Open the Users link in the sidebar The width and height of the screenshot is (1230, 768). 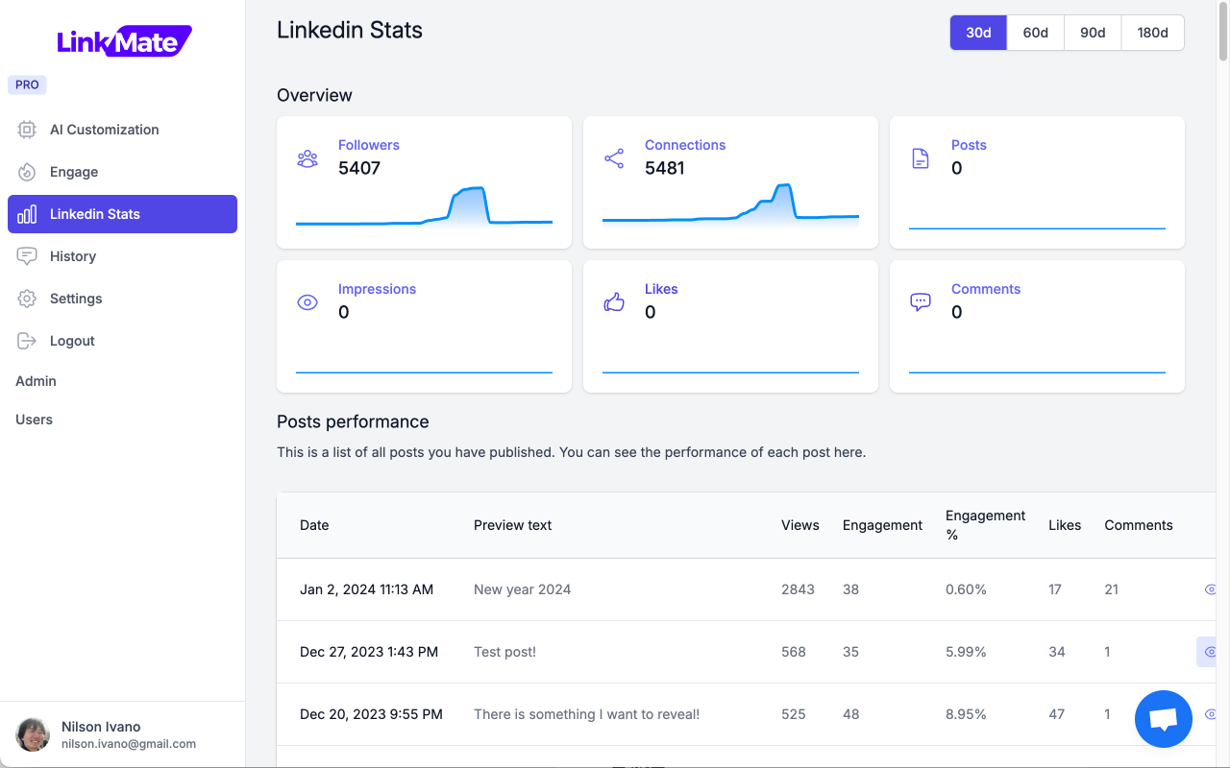pyautogui.click(x=34, y=420)
